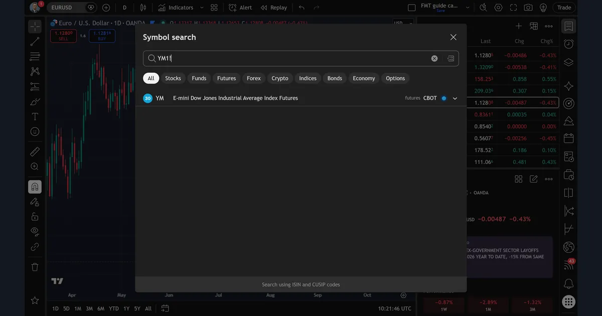Click the plus compare symbol icon
Screen dimensions: 602x316
(106, 8)
